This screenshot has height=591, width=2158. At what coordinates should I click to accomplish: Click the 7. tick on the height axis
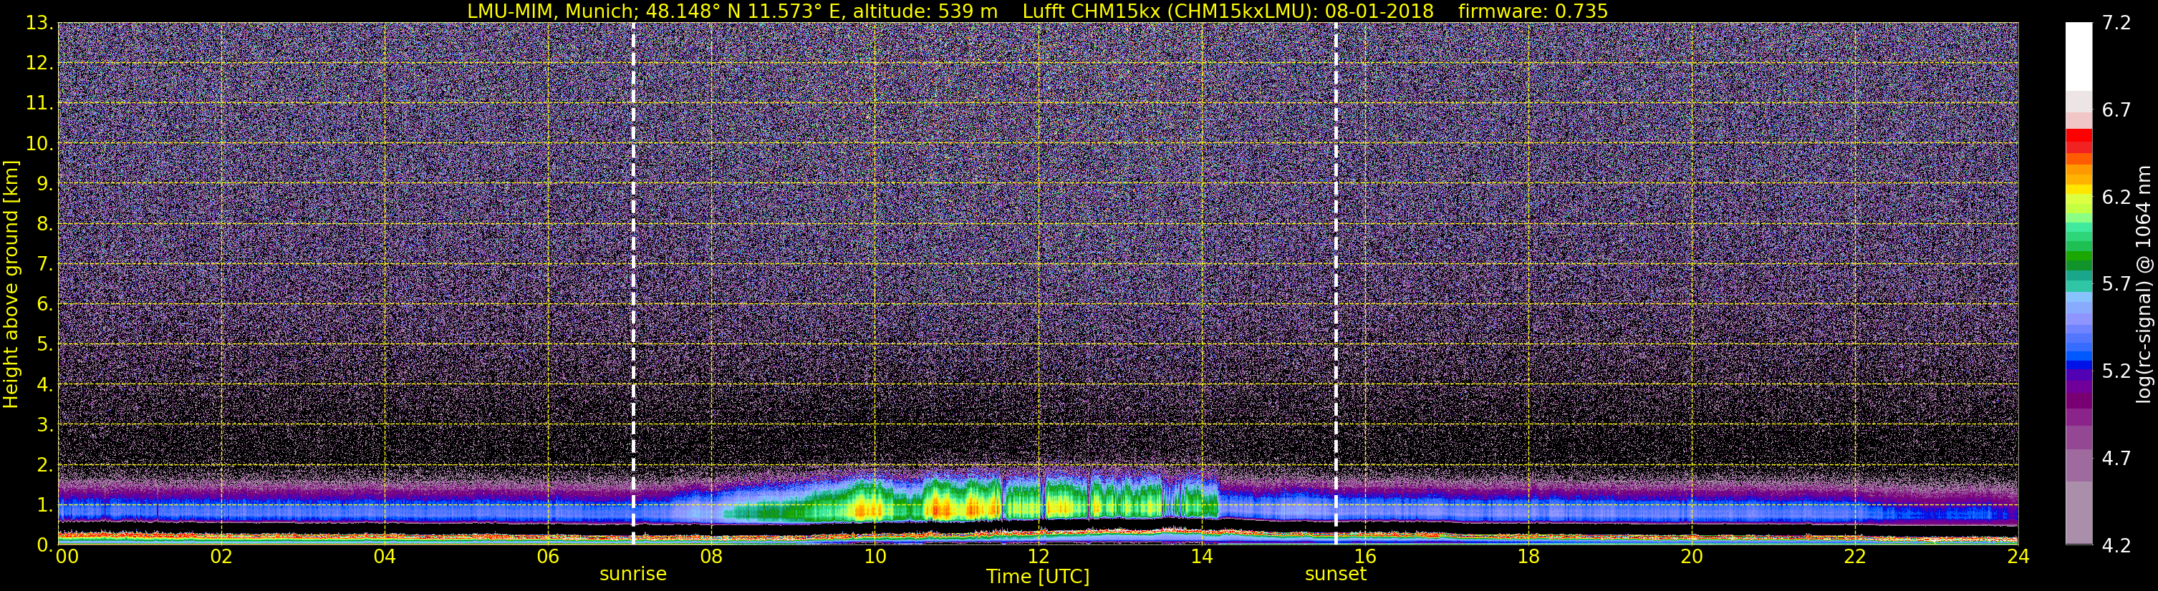[x=44, y=265]
